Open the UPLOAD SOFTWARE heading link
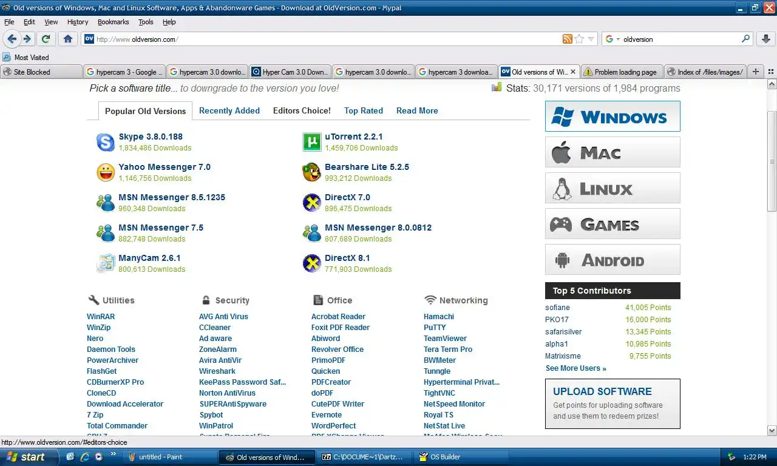Image resolution: width=777 pixels, height=466 pixels. pos(602,391)
